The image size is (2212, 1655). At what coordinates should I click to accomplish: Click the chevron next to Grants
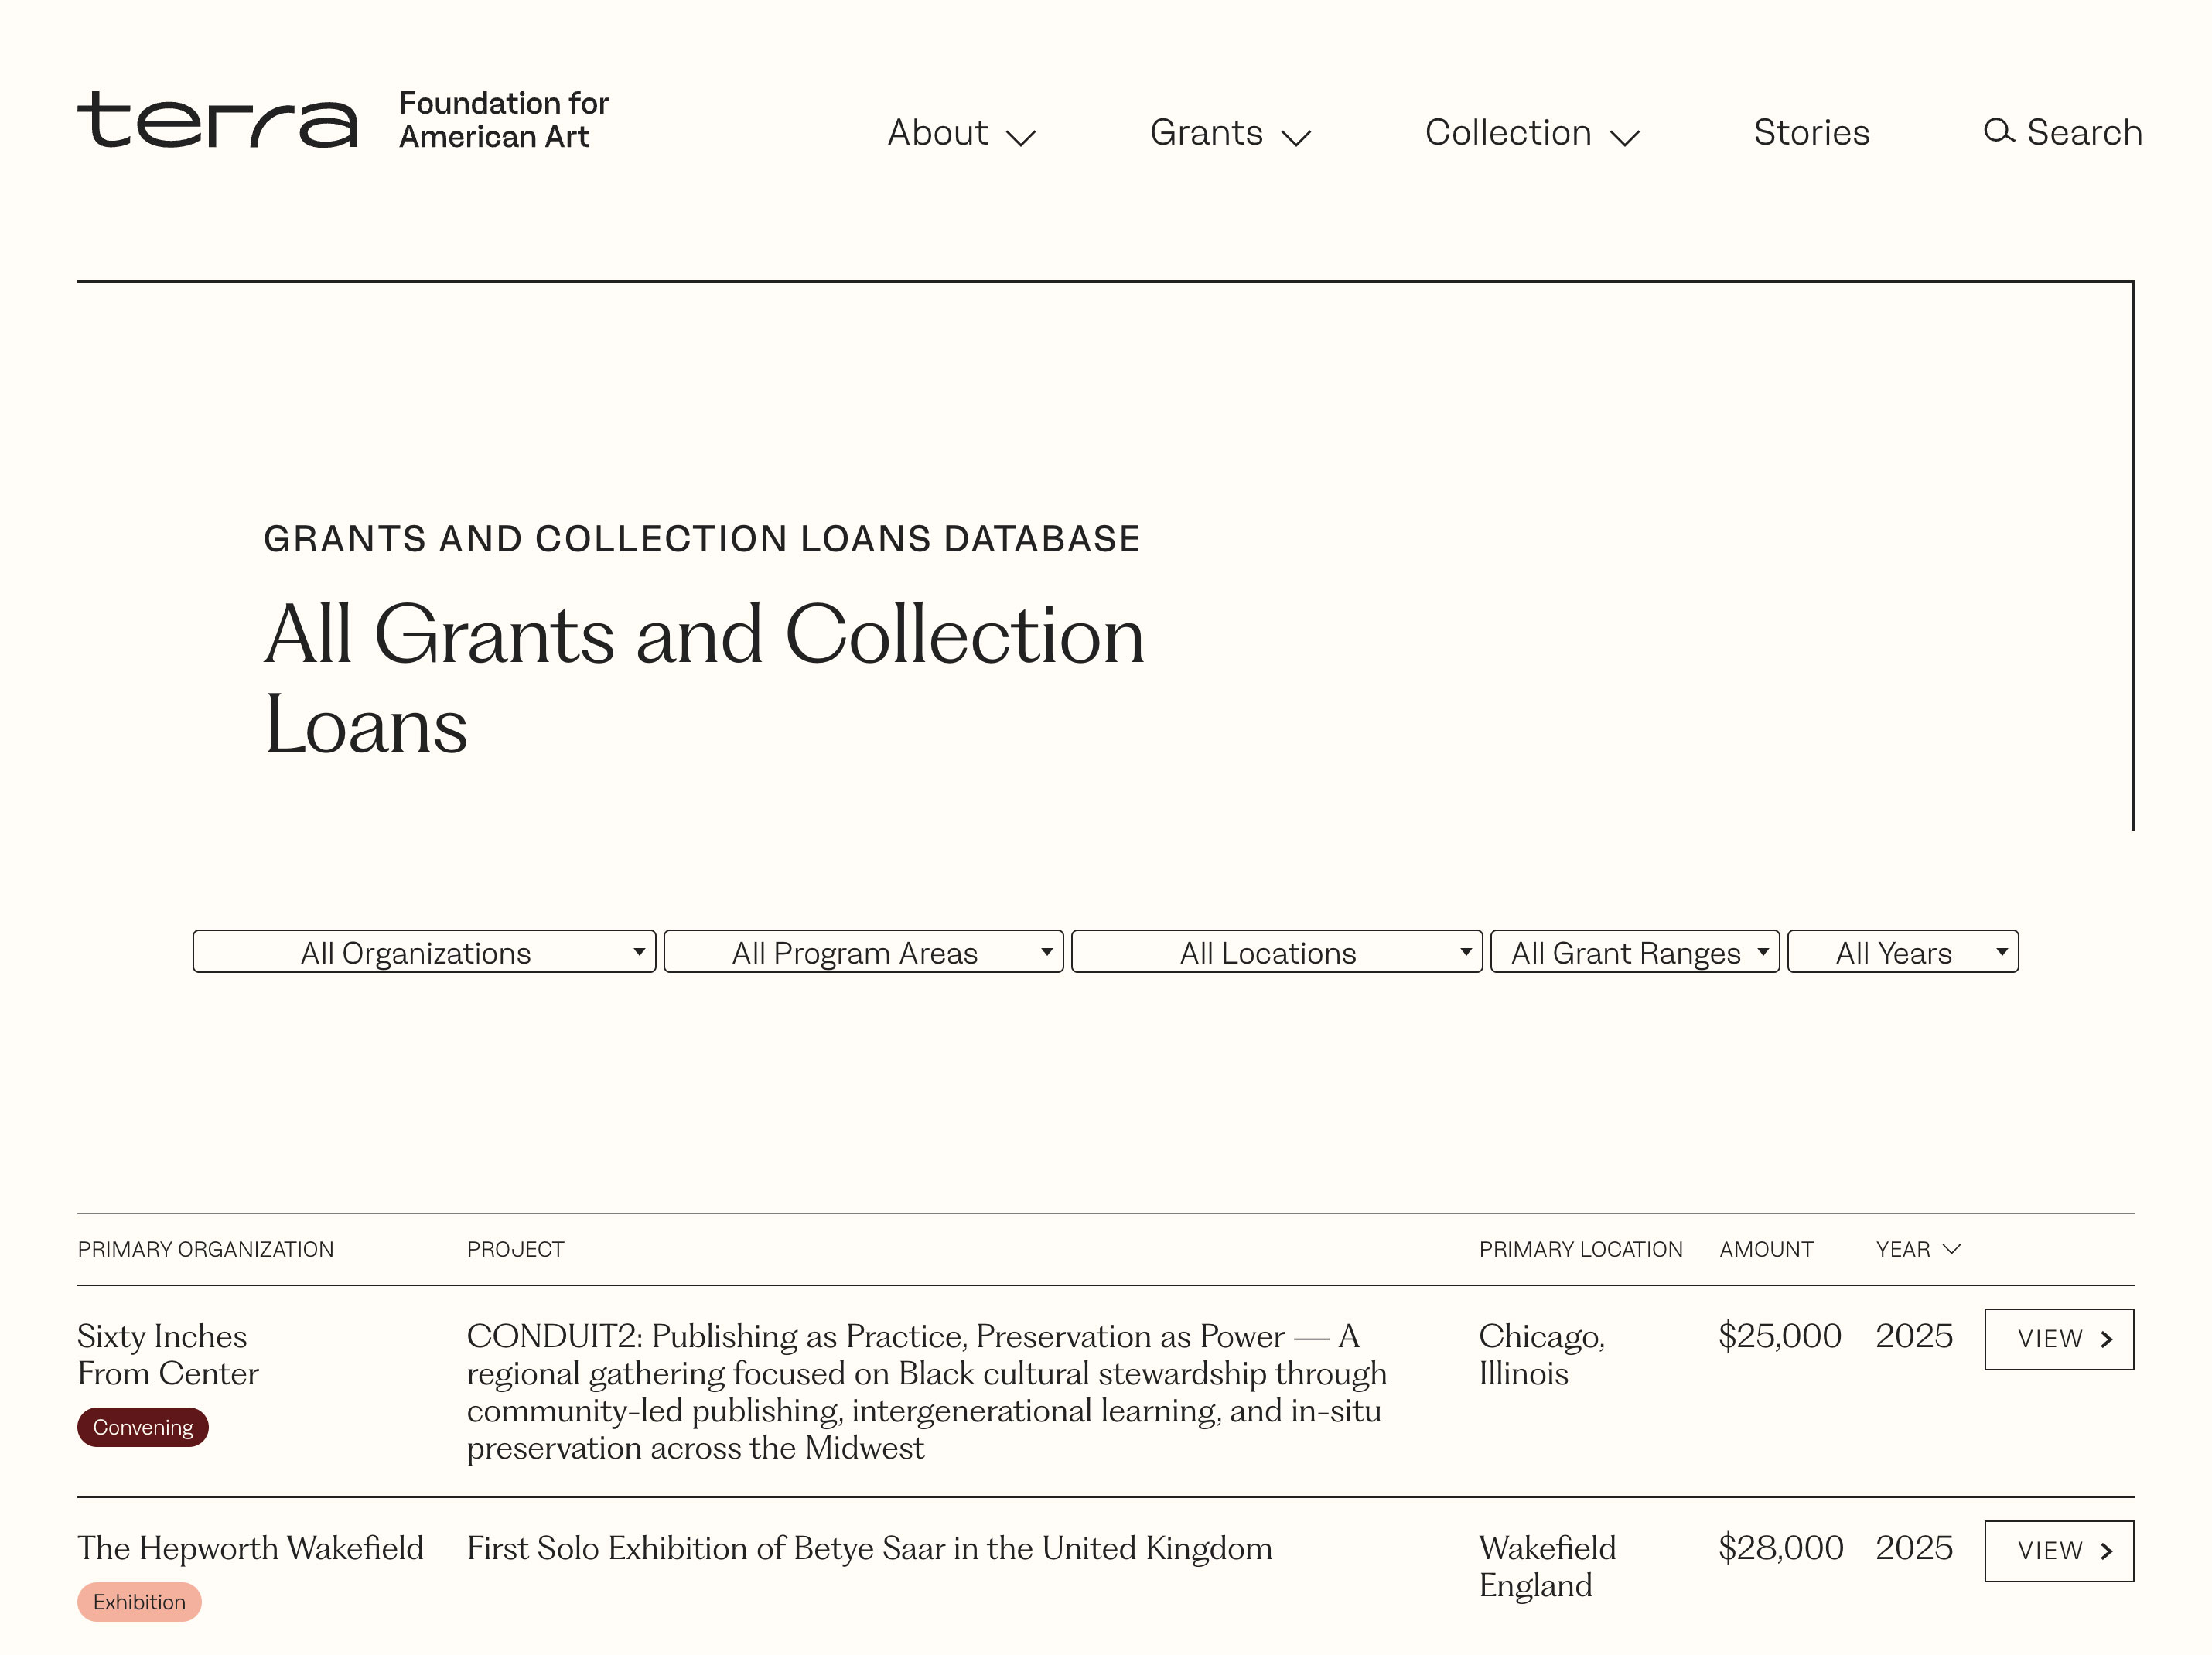pyautogui.click(x=1296, y=137)
